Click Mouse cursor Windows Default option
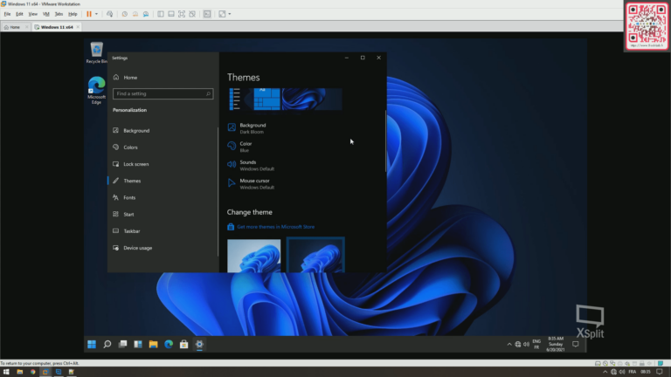 tap(252, 184)
